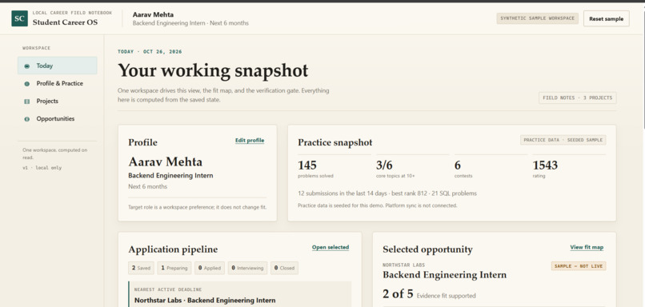Click the Today sidebar icon
Image resolution: width=645 pixels, height=307 pixels.
(x=26, y=66)
